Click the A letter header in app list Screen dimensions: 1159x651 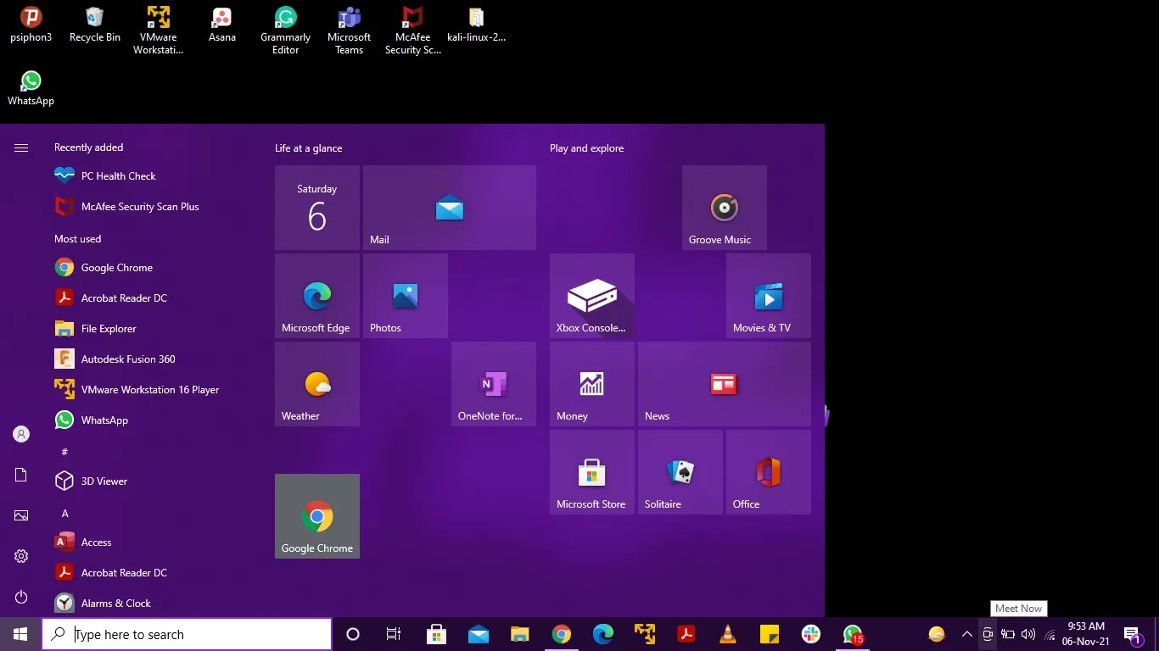tap(64, 513)
